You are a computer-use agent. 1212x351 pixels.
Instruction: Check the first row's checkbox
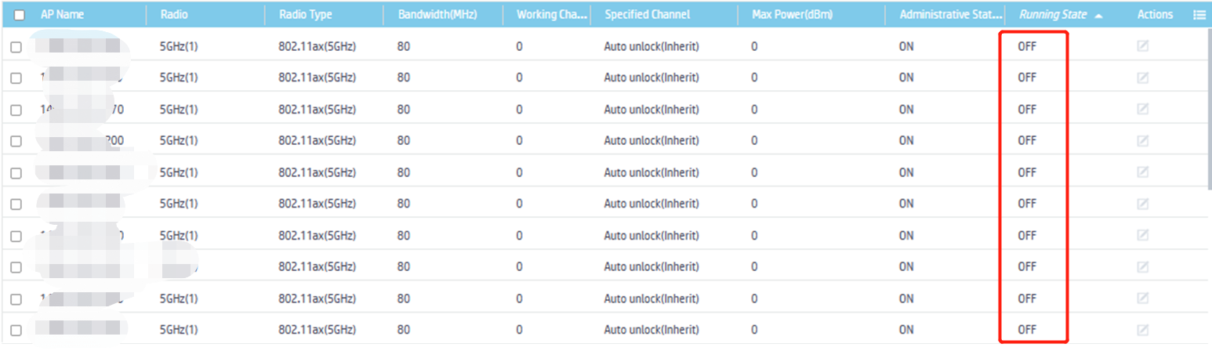point(16,47)
